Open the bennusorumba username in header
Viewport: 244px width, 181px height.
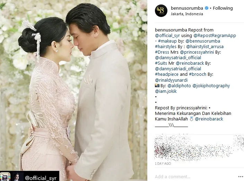pos(187,8)
